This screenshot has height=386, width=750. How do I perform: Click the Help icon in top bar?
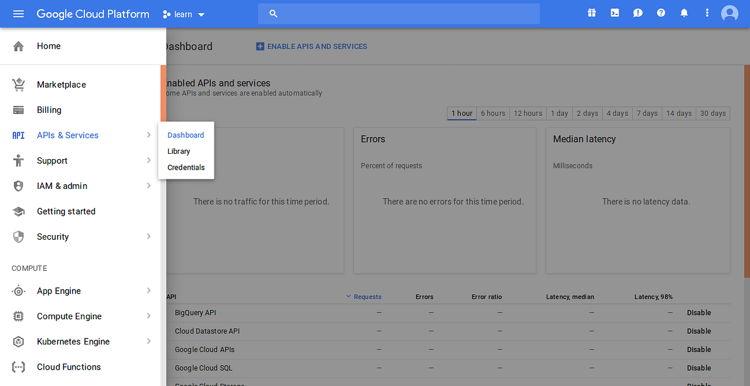coord(661,12)
